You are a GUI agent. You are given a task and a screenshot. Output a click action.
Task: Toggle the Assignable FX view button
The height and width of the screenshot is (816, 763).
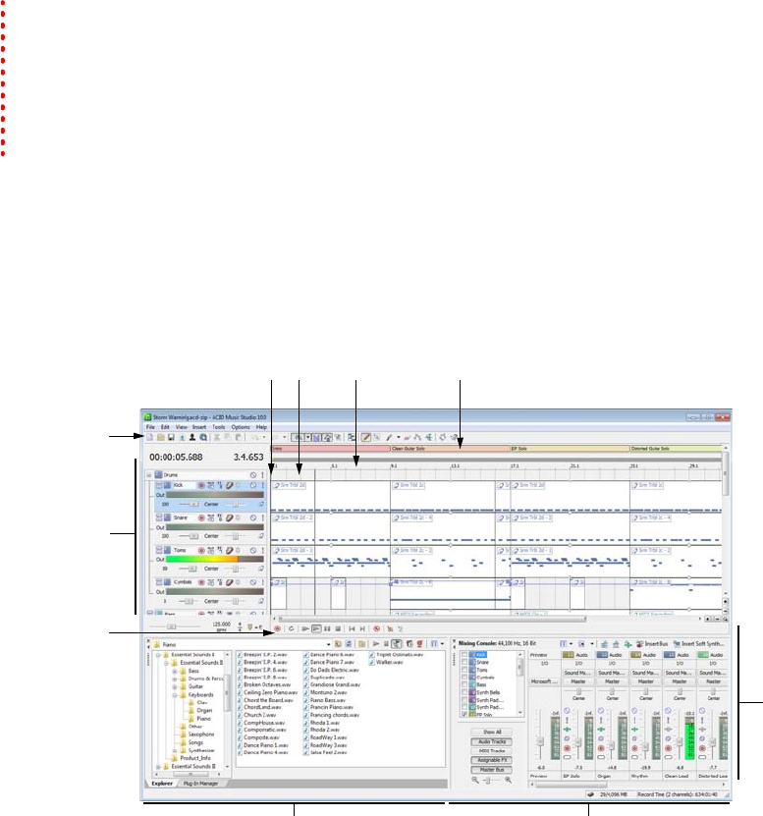491,760
